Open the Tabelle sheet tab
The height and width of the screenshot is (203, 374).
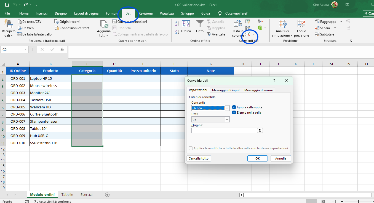click(67, 195)
